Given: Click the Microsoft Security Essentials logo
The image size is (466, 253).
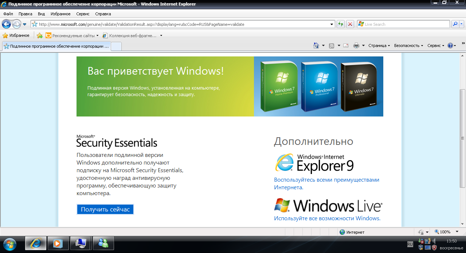Looking at the screenshot, I should point(117,141).
